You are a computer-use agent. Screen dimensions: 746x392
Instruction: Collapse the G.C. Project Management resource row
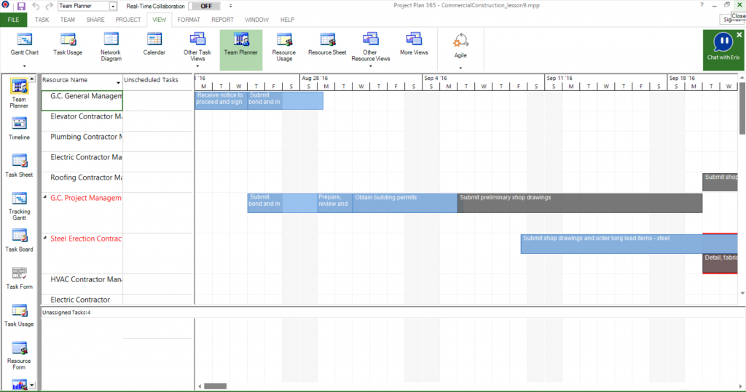coord(45,198)
